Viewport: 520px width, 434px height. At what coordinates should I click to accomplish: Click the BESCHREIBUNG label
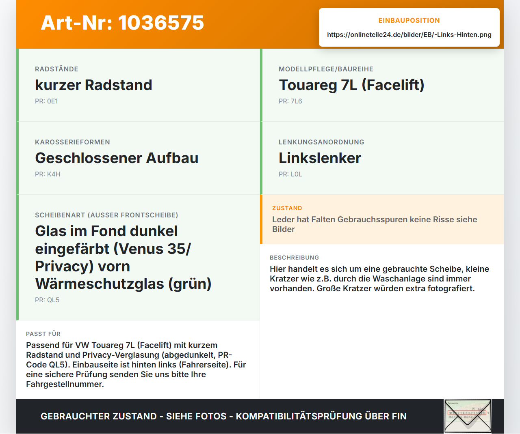pos(294,258)
